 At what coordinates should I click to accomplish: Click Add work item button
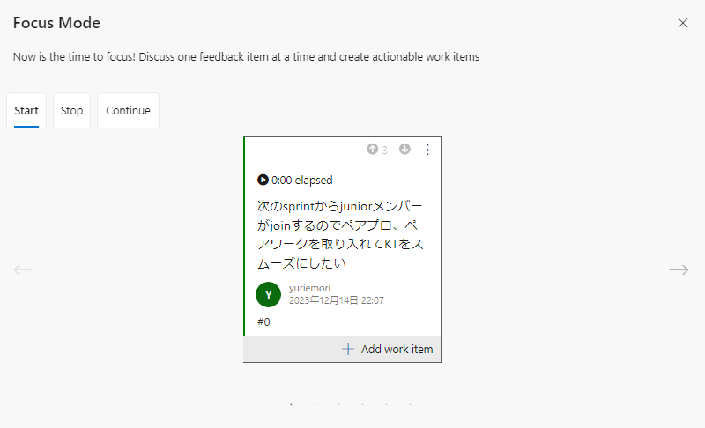(387, 349)
